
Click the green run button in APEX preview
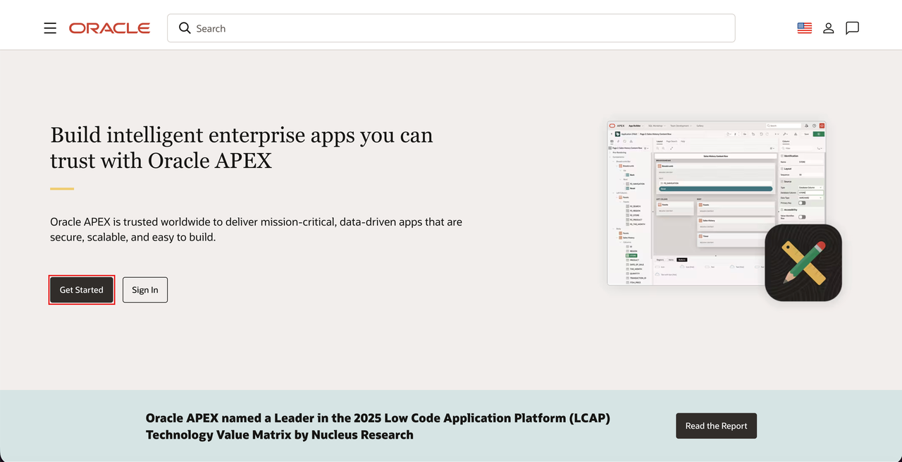tap(818, 134)
